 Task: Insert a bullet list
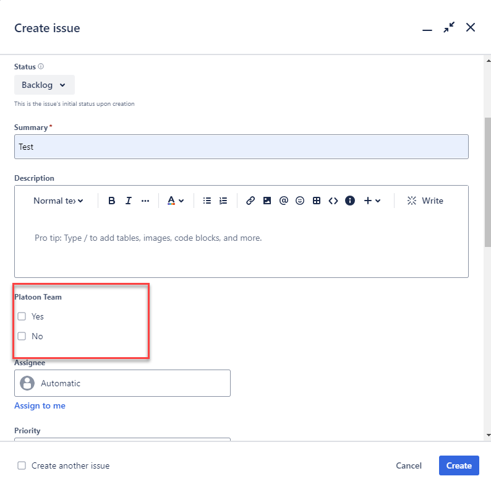tap(207, 201)
